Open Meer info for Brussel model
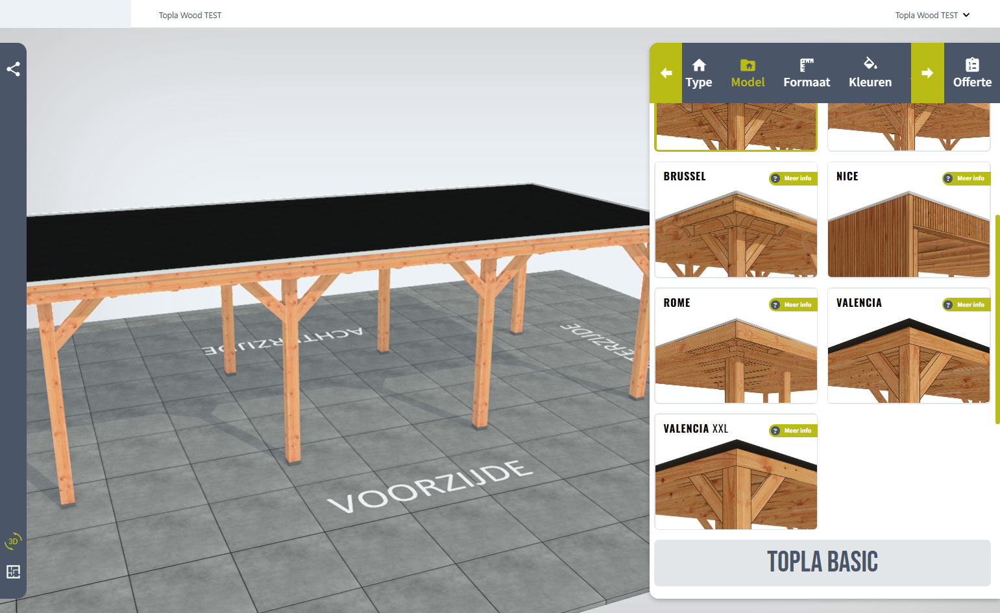Screen dimensions: 1000x613 click(792, 178)
